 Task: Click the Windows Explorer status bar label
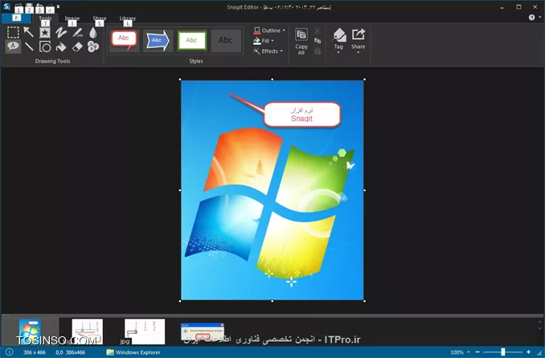tap(137, 352)
